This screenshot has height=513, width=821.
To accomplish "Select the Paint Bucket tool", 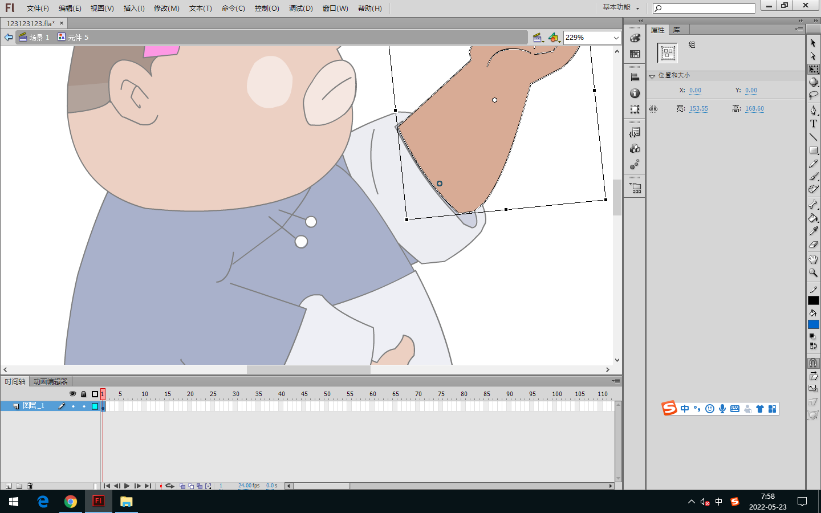I will coord(814,218).
